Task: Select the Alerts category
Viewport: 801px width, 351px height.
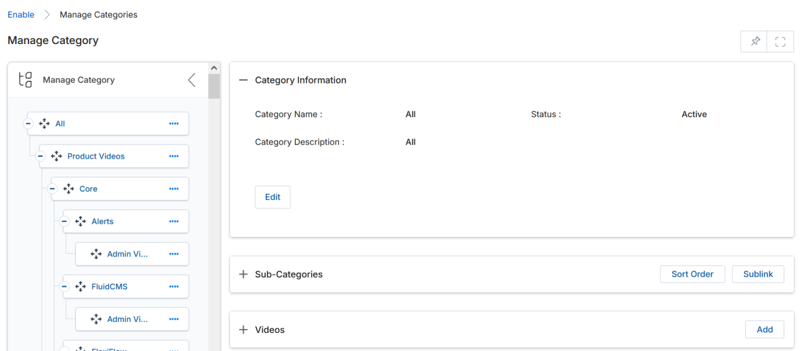Action: [102, 221]
